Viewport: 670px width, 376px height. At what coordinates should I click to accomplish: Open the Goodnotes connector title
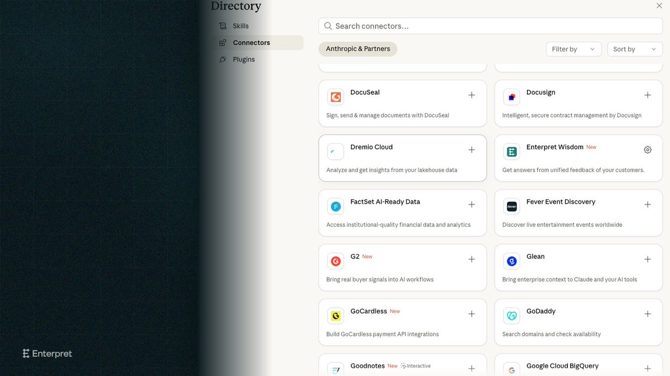(x=368, y=366)
